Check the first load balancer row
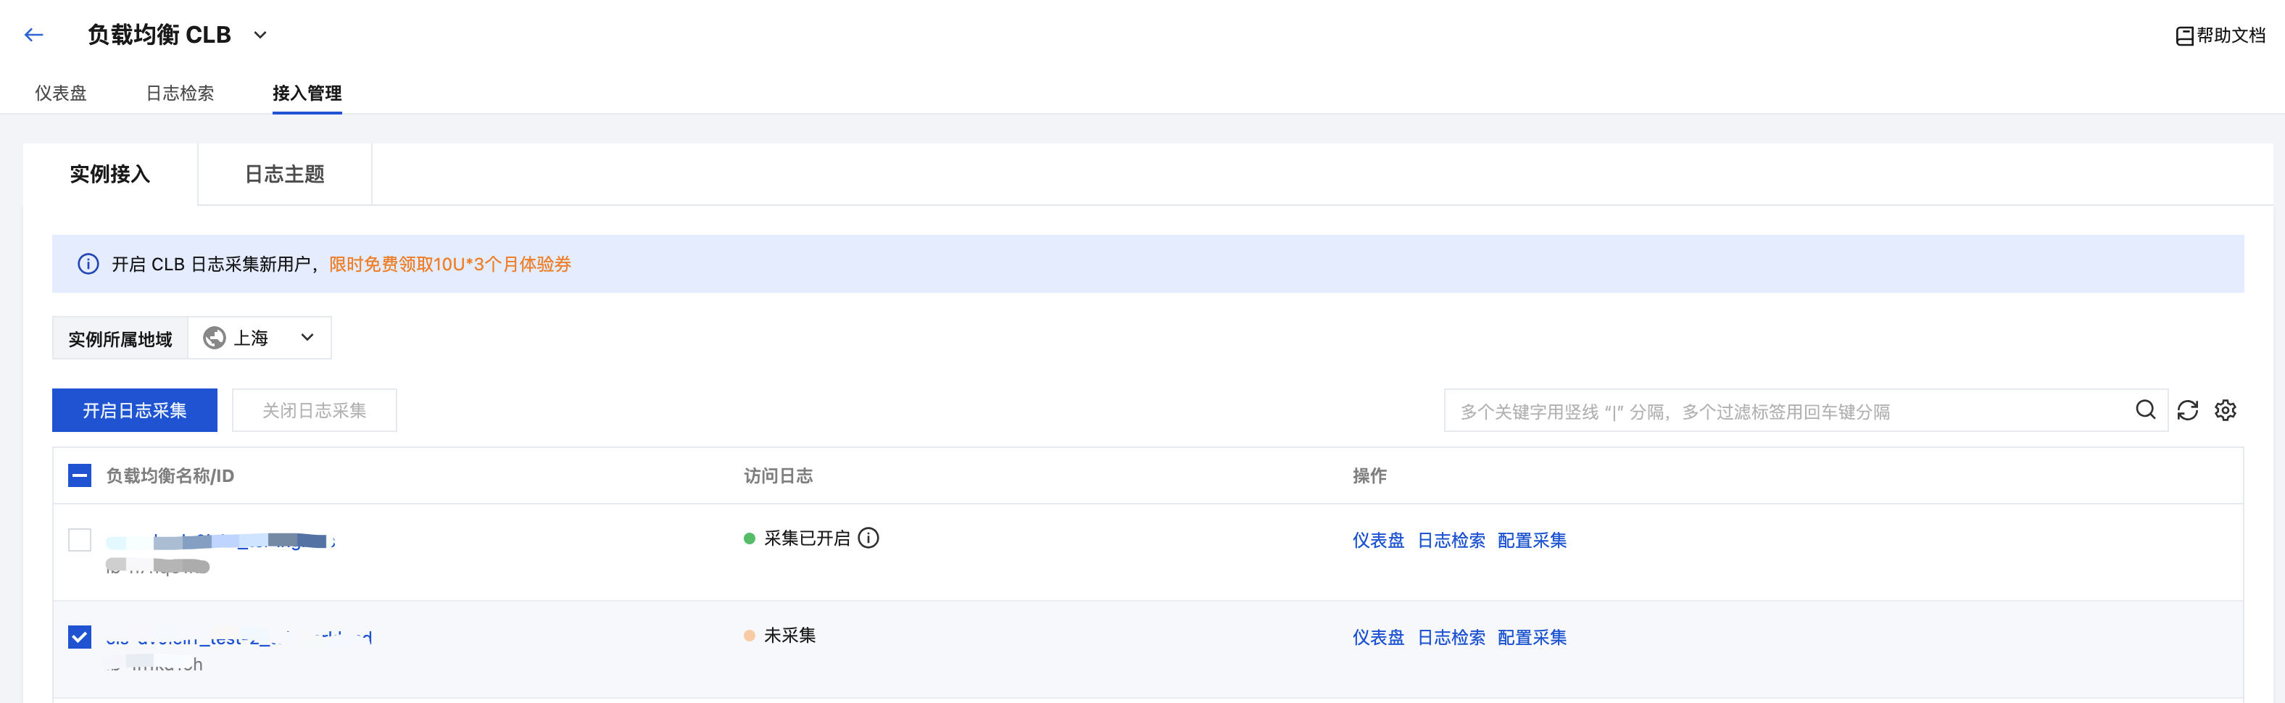 point(80,540)
